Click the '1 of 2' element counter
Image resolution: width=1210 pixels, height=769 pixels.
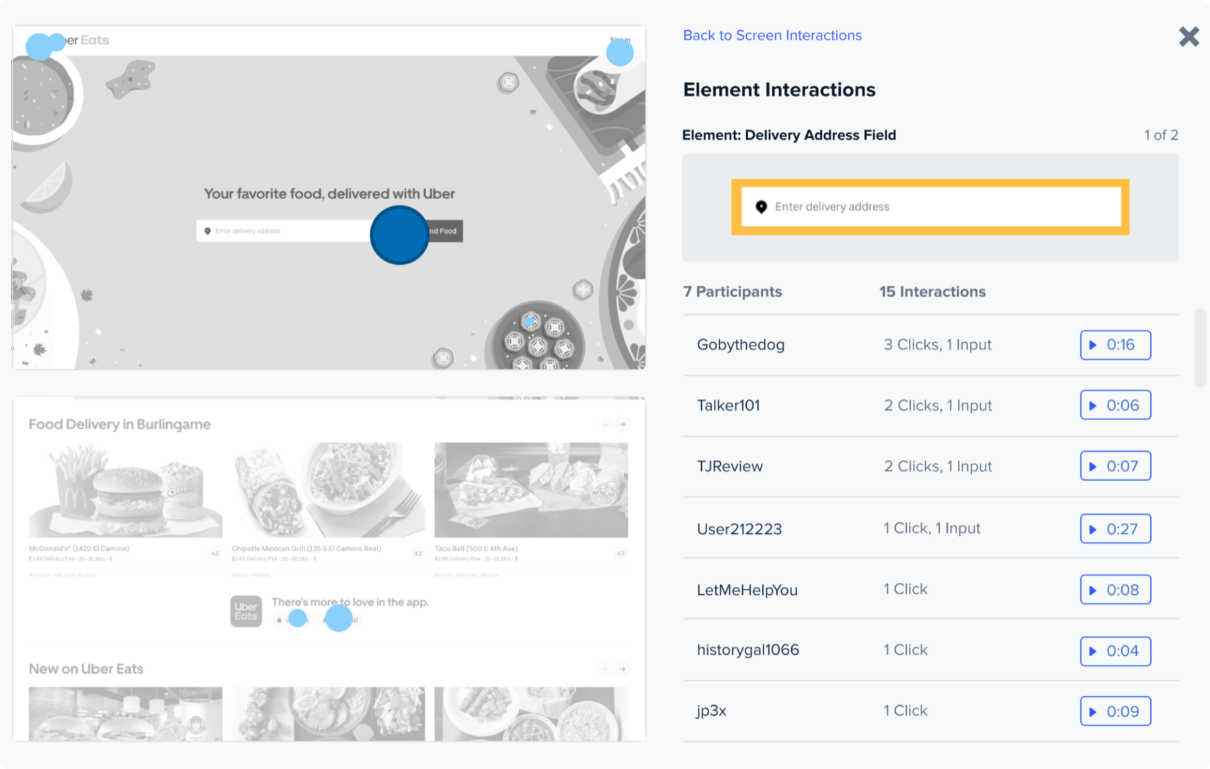click(1161, 135)
